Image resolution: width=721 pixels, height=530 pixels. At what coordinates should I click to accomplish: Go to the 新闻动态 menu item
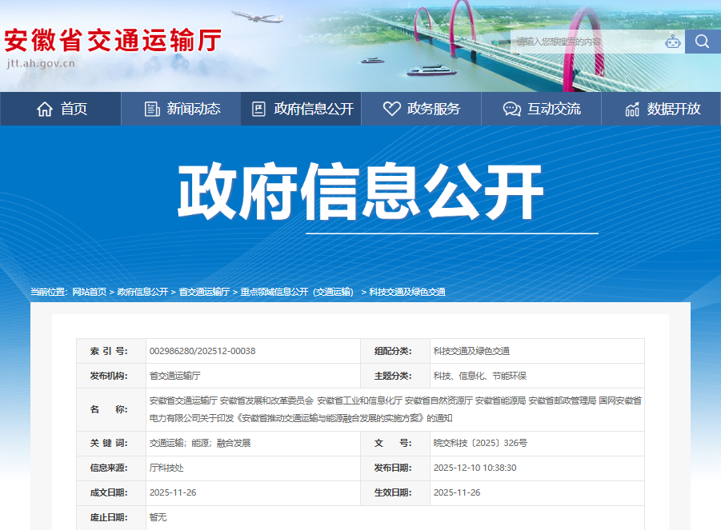click(x=194, y=109)
